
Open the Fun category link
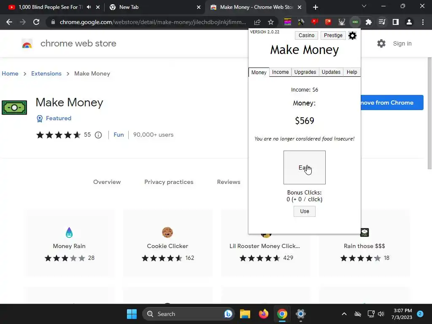(119, 135)
